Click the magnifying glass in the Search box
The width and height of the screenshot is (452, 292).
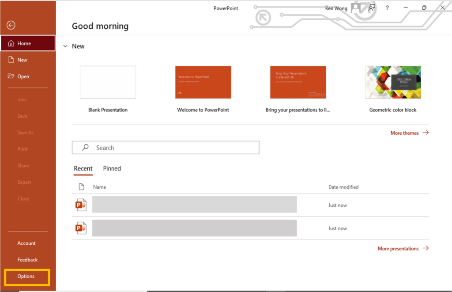85,148
